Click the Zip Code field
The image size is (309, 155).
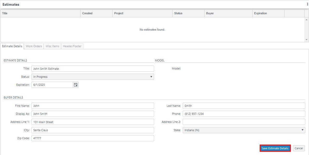pyautogui.click(x=93, y=138)
